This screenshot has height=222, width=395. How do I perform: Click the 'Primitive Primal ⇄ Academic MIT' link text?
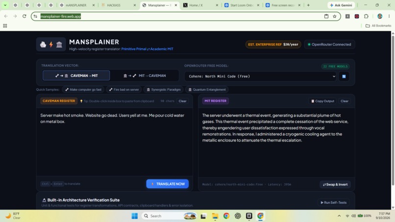click(x=147, y=49)
